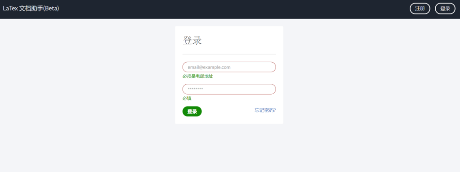460x172 pixels.
Task: Submit the form with the green 登录 button
Action: click(x=192, y=112)
